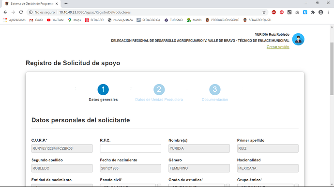The width and height of the screenshot is (334, 187).
Task: Click the Primer apellido field RUIZ
Action: click(268, 148)
